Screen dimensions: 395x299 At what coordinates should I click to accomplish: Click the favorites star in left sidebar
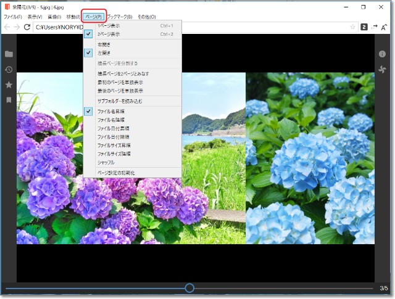point(9,84)
